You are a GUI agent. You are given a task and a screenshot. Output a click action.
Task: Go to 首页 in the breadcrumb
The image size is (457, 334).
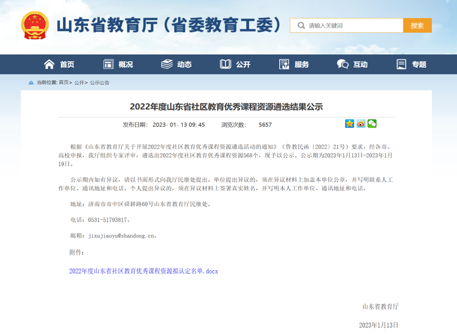(x=64, y=83)
